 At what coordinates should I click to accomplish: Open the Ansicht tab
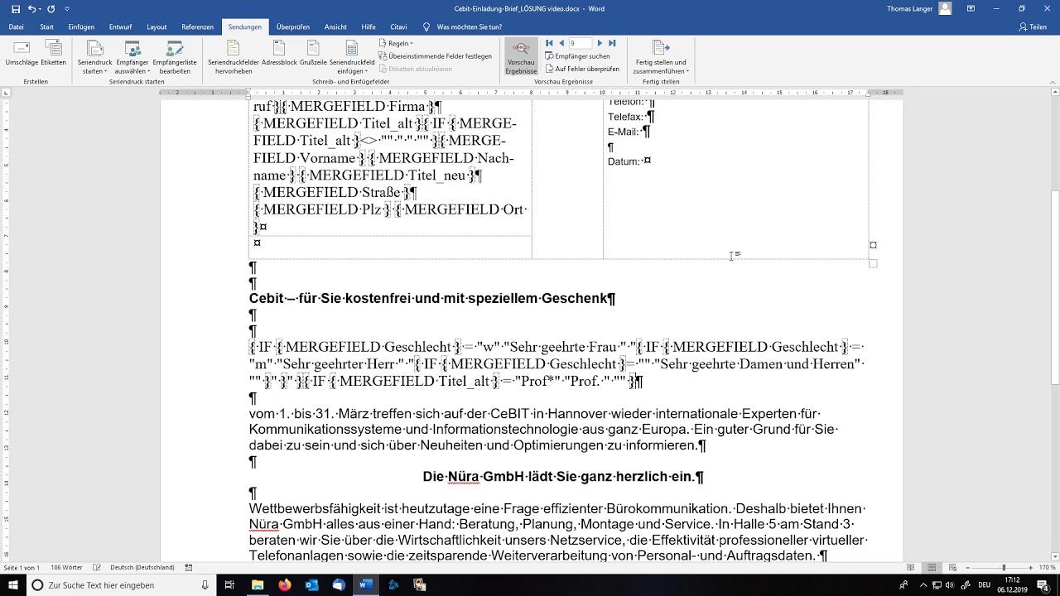click(x=335, y=26)
